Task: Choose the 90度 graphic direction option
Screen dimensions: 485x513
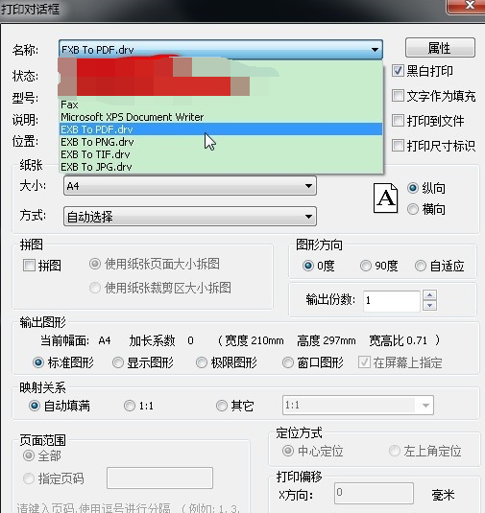Action: [365, 266]
